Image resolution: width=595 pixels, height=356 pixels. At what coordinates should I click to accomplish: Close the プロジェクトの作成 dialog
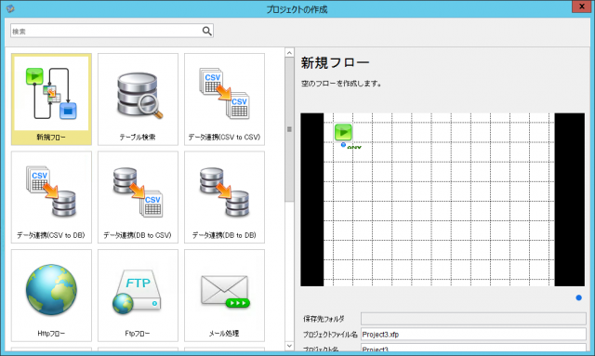point(581,7)
